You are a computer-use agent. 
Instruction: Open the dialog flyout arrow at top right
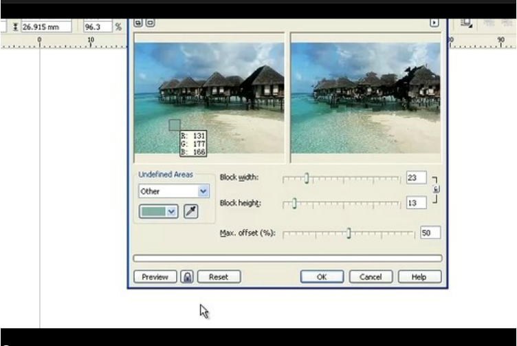[434, 23]
